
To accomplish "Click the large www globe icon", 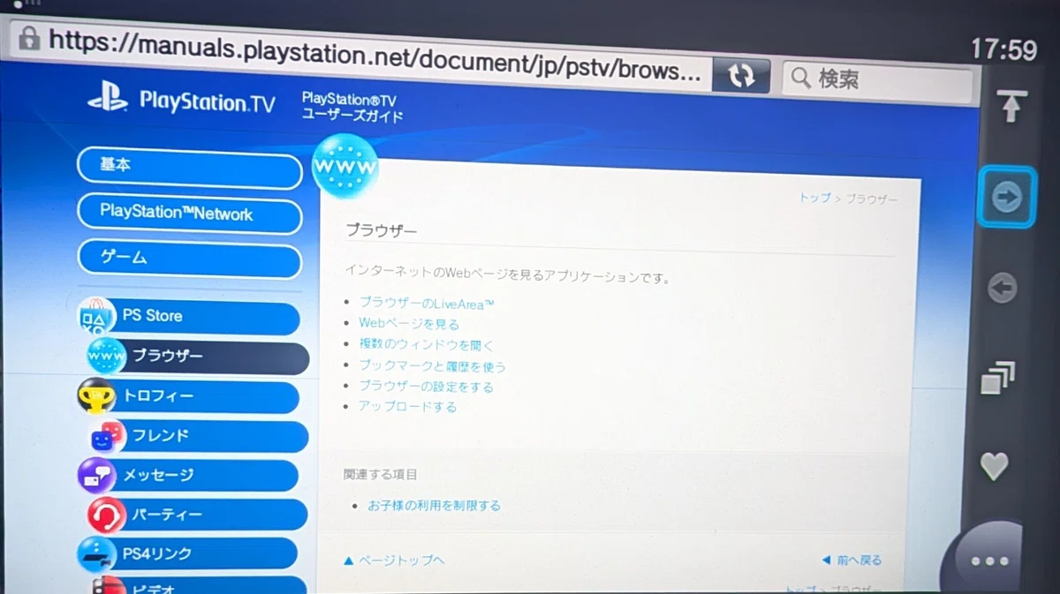I will (345, 166).
